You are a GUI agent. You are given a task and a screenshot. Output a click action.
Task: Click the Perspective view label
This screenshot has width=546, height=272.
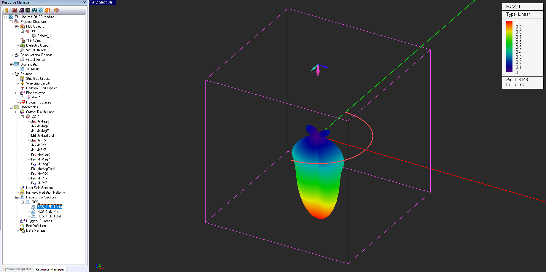click(x=101, y=2)
